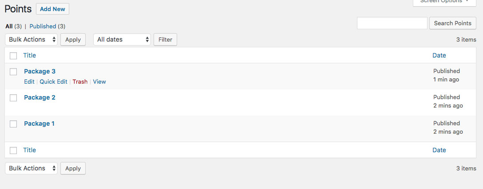Open the Package 2 title link
Screen dimensions: 483x189
point(40,97)
